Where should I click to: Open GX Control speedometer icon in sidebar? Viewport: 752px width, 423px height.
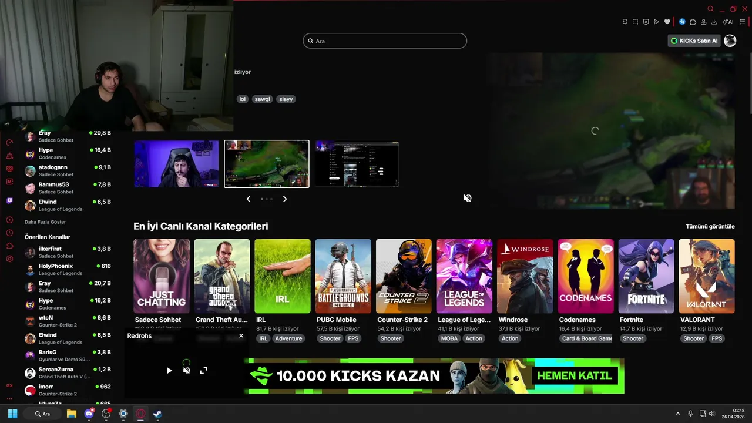click(9, 143)
